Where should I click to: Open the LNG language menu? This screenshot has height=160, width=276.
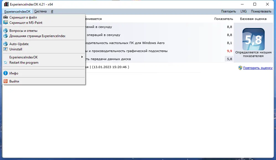click(x=243, y=11)
